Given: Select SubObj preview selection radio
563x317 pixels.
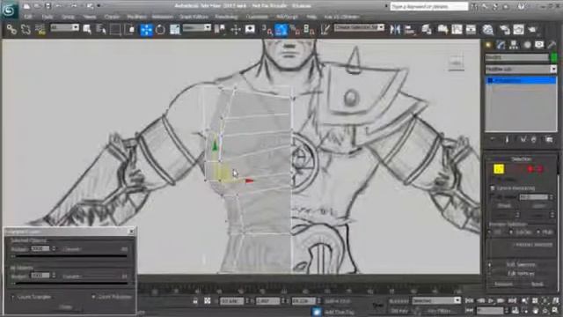Looking at the screenshot, I should [511, 232].
